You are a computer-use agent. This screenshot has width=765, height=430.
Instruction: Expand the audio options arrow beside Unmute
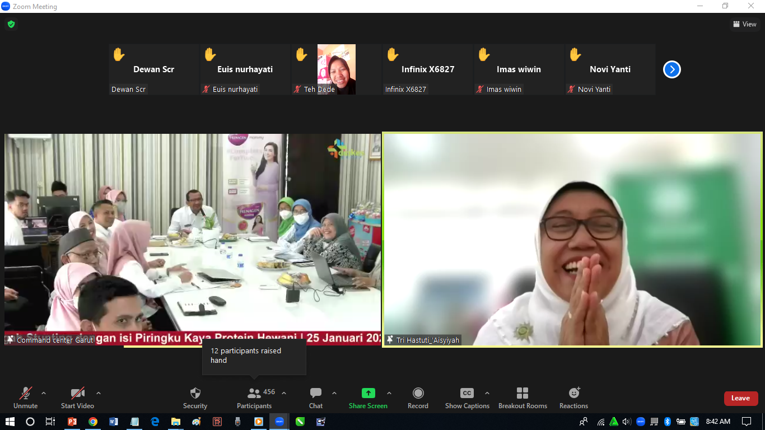point(44,393)
